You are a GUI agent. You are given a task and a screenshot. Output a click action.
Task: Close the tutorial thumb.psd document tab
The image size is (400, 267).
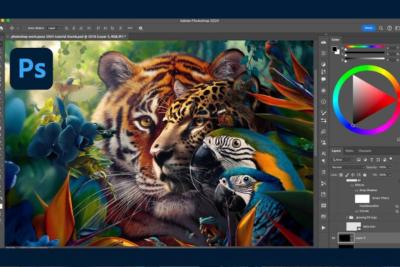click(x=7, y=37)
